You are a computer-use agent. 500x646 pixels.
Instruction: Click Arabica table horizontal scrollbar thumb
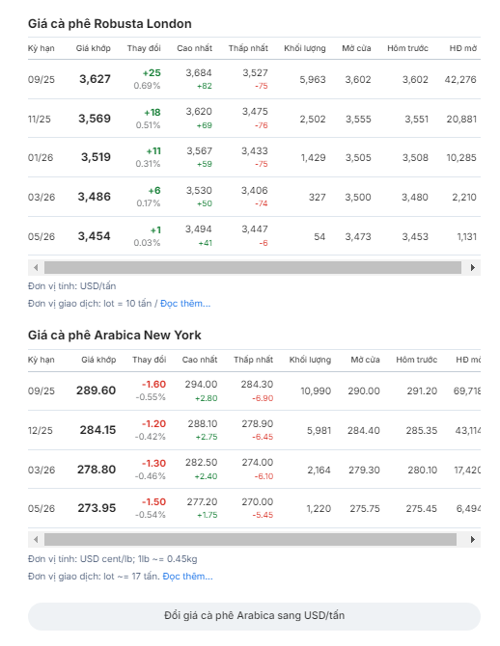[250, 539]
